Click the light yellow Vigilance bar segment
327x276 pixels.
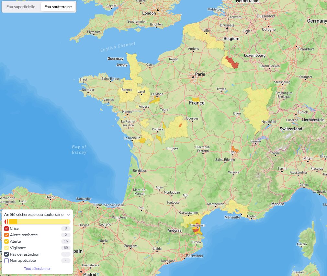44,222
